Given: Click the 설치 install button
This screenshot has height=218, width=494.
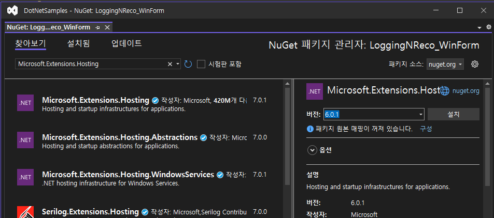Looking at the screenshot, I should [x=454, y=114].
